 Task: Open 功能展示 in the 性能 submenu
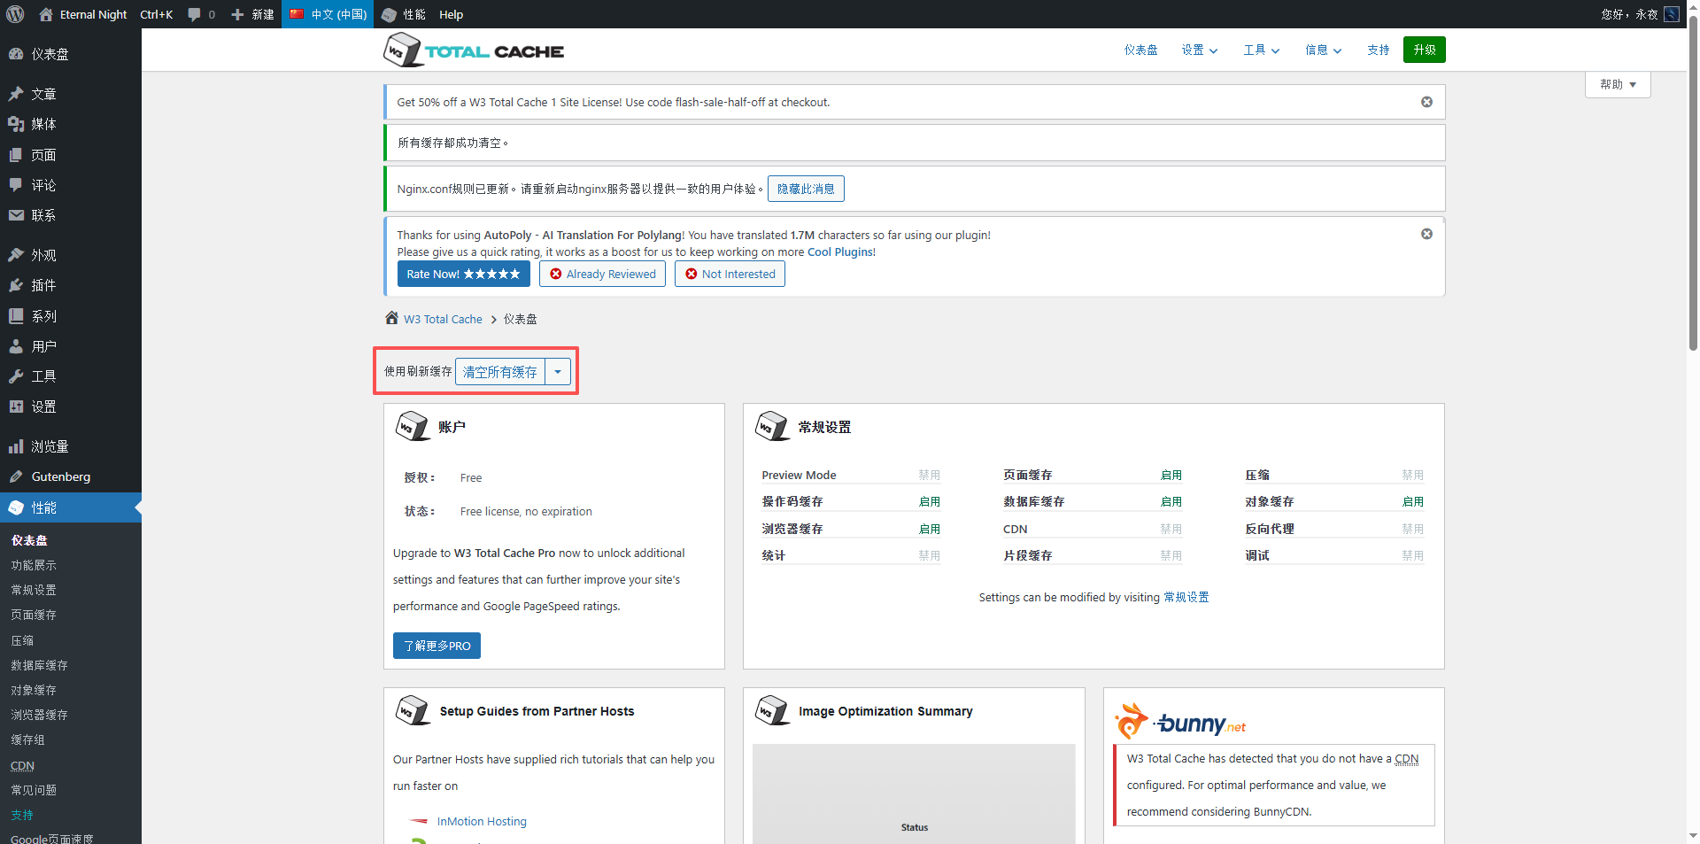[x=34, y=565]
